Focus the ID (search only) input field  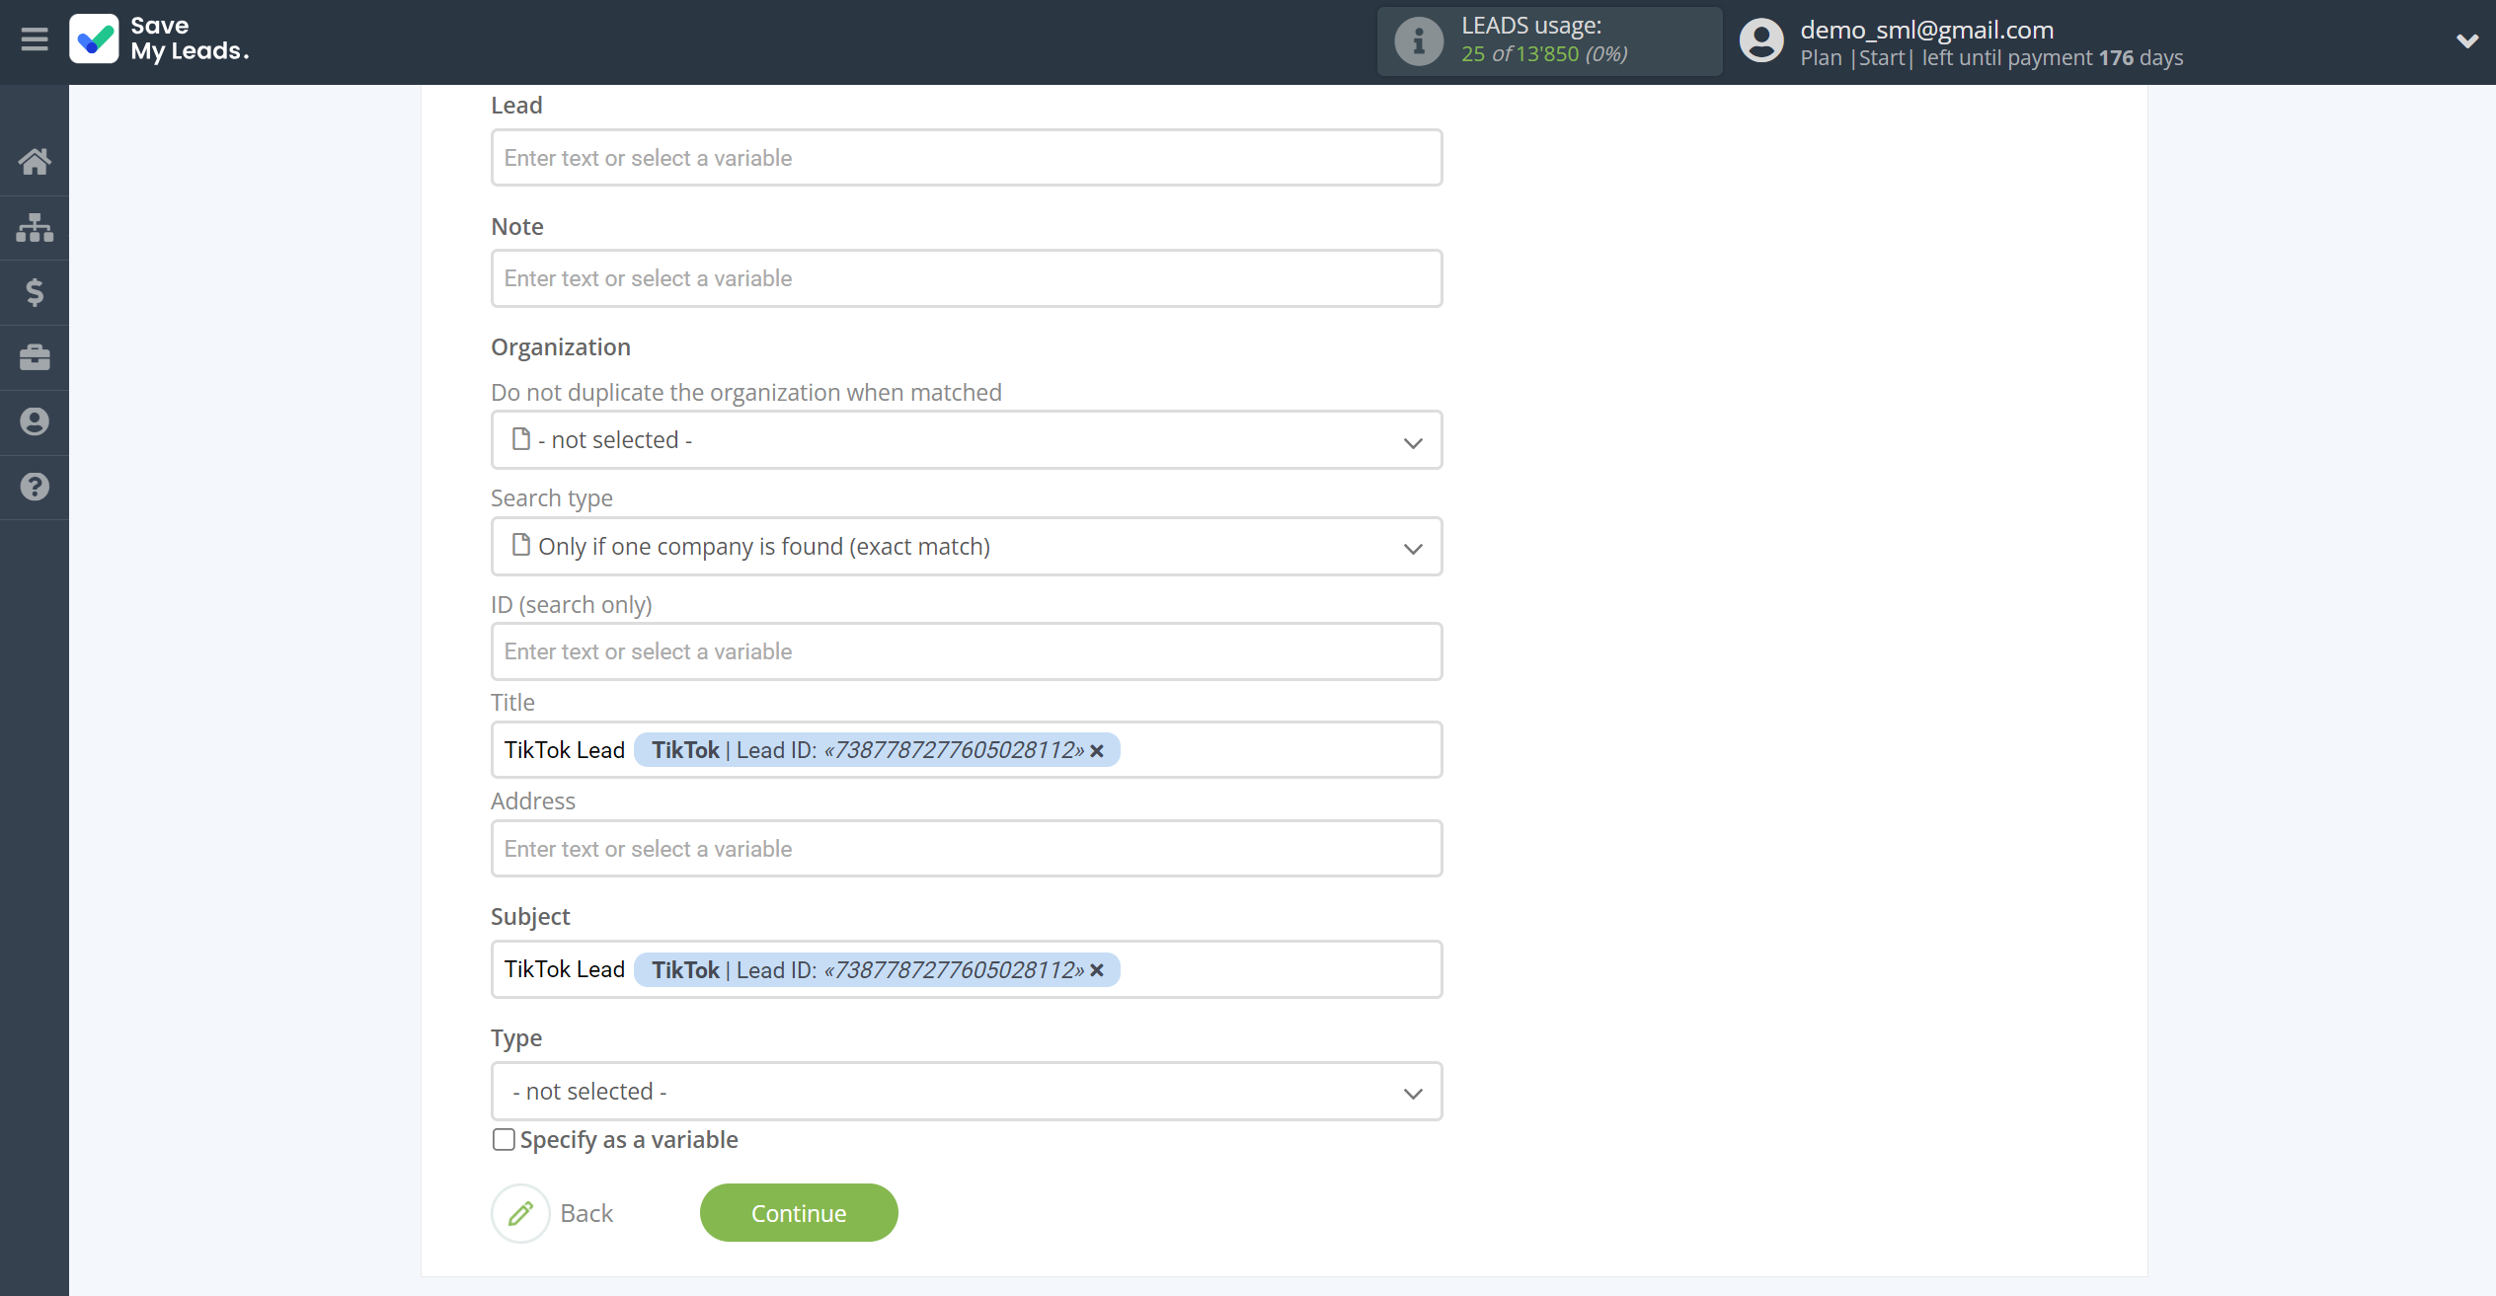click(x=967, y=651)
